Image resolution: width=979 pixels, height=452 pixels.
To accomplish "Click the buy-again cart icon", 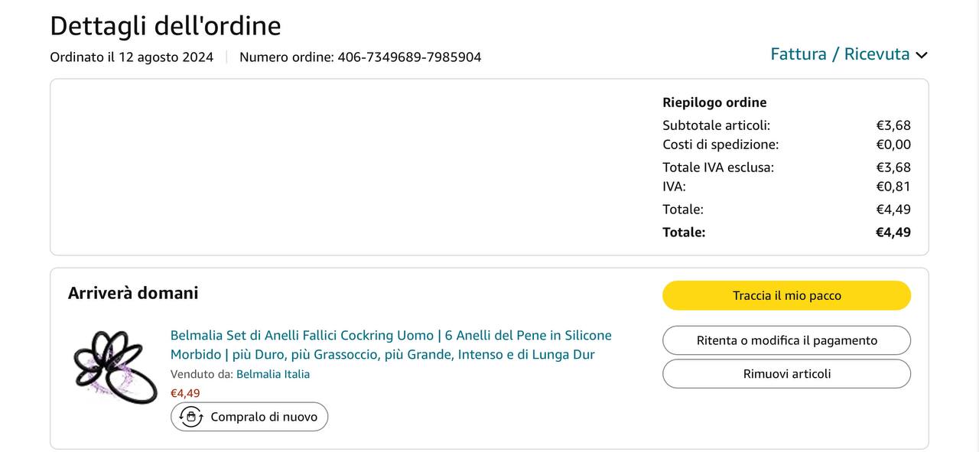I will click(190, 417).
